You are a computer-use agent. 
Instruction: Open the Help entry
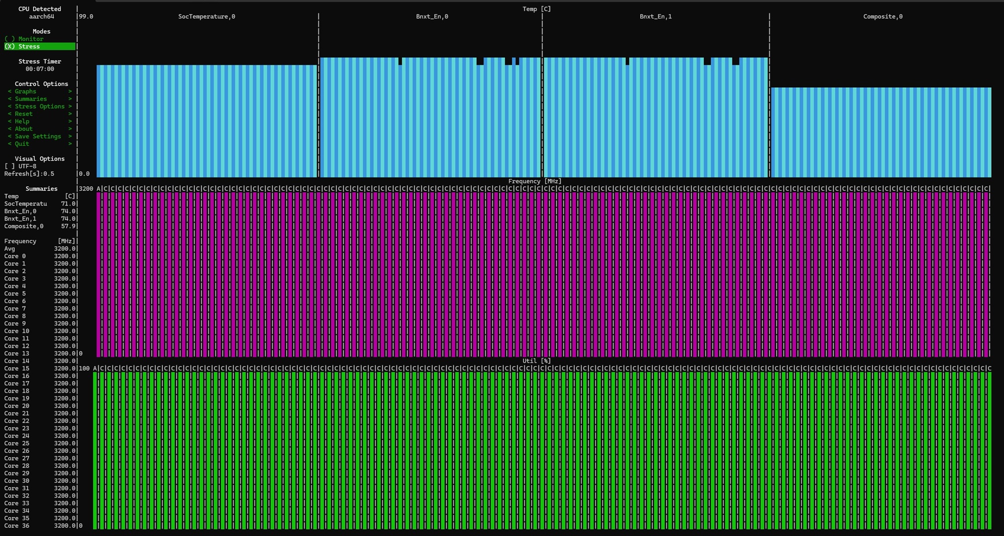click(x=22, y=121)
